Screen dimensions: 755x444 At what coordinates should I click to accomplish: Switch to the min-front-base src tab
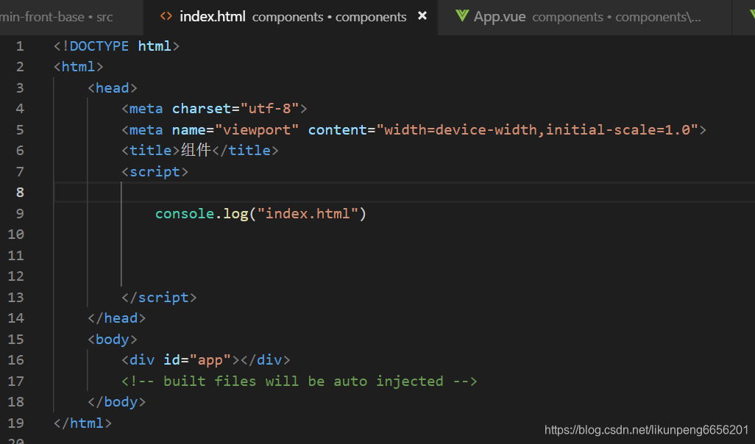pos(71,17)
